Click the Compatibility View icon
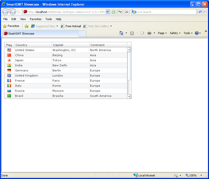 click(x=113, y=12)
